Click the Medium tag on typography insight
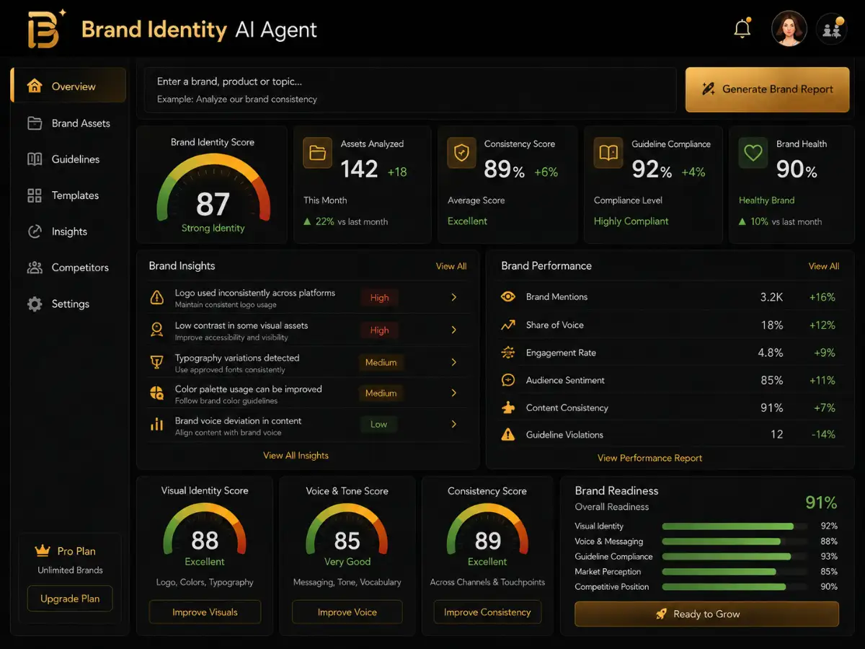The width and height of the screenshot is (865, 649). [x=381, y=363]
